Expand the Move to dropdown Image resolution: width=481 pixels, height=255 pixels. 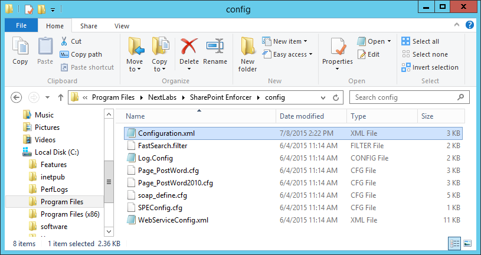[x=135, y=68]
